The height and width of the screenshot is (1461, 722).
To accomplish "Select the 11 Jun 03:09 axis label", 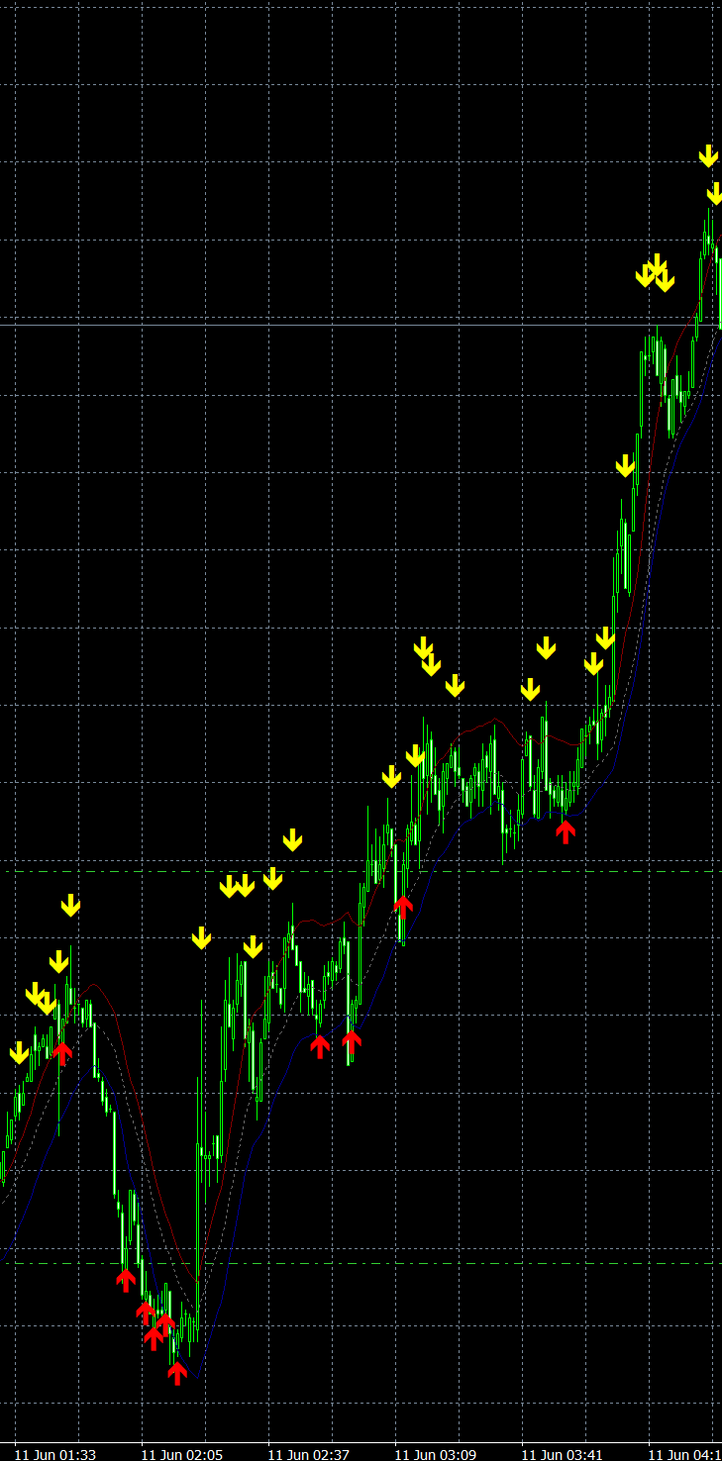I will coord(435,1454).
